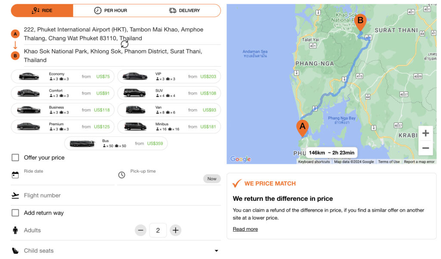
Task: Click the Now button for pick-up time
Action: pyautogui.click(x=212, y=178)
